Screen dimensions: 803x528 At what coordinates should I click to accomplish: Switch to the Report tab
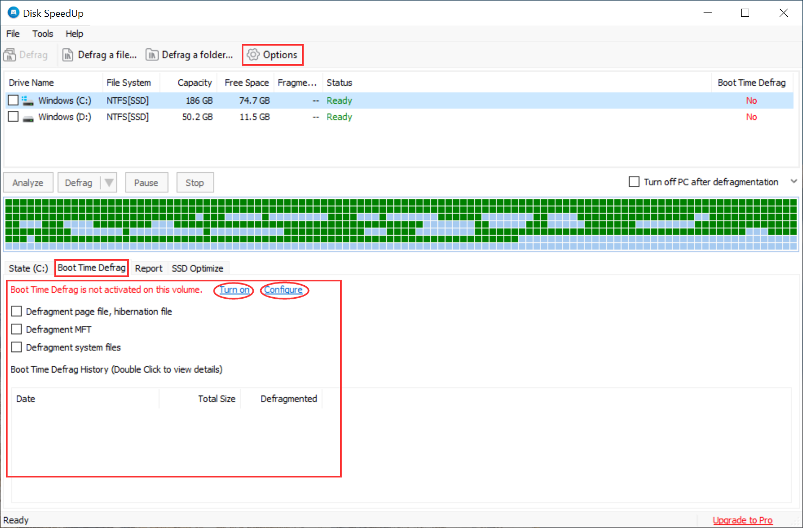(x=148, y=268)
